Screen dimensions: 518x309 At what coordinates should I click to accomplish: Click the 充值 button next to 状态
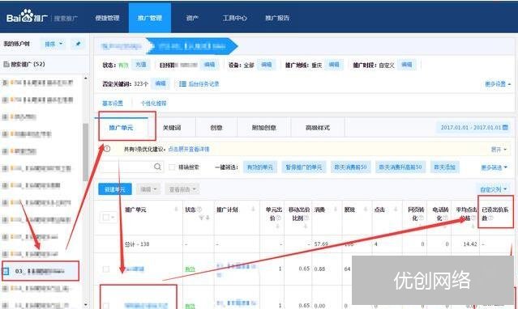(141, 65)
